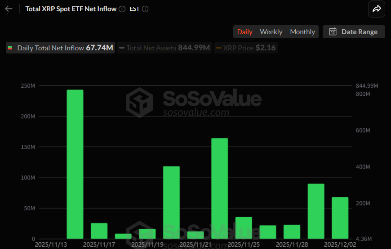Image resolution: width=391 pixels, height=249 pixels.
Task: Click the green Daily Net Inflow swatch
Action: coord(10,48)
